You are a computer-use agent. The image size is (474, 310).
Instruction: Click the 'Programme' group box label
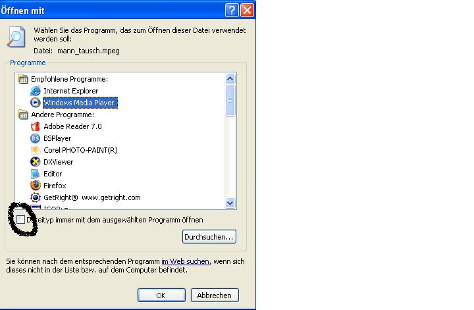pyautogui.click(x=28, y=63)
